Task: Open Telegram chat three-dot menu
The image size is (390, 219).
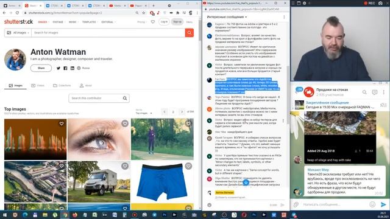Action: [x=383, y=92]
